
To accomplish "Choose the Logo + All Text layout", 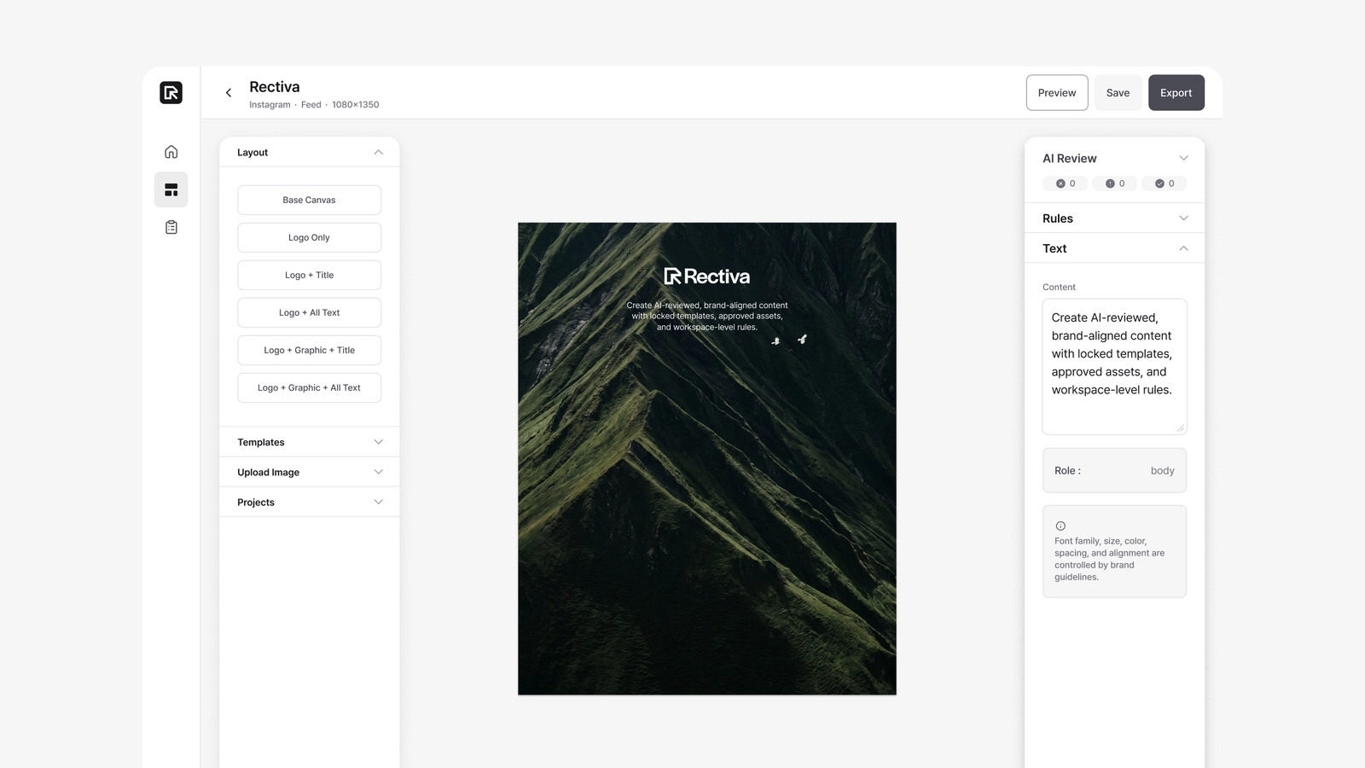I will tap(309, 312).
